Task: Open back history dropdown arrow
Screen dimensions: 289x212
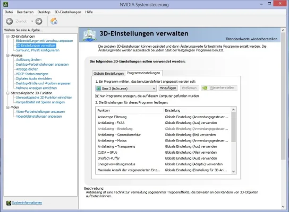Action: click(x=32, y=21)
